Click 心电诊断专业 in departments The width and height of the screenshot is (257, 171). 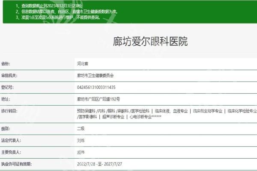pos(140,117)
